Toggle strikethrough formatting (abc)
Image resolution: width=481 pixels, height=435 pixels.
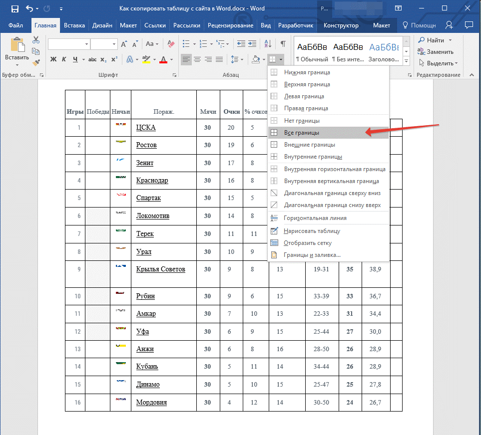(x=92, y=60)
